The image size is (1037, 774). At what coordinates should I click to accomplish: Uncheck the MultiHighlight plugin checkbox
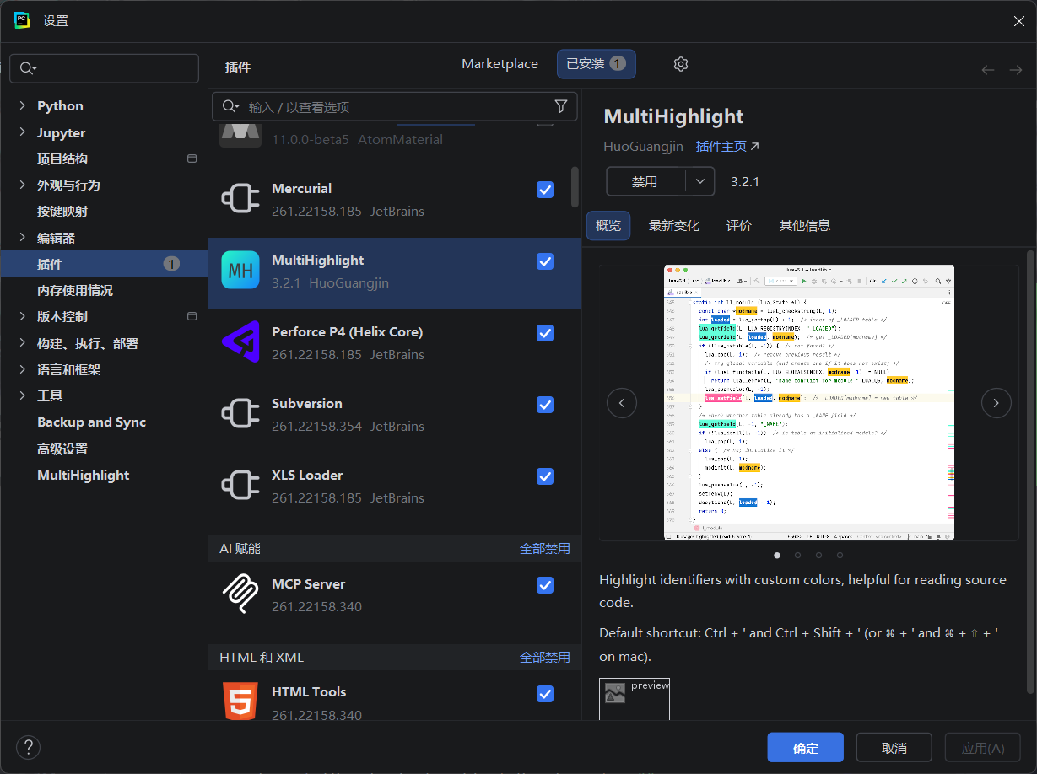[x=545, y=261]
